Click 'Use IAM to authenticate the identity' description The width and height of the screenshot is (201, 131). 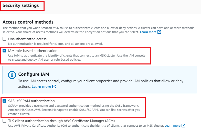coord(77,58)
